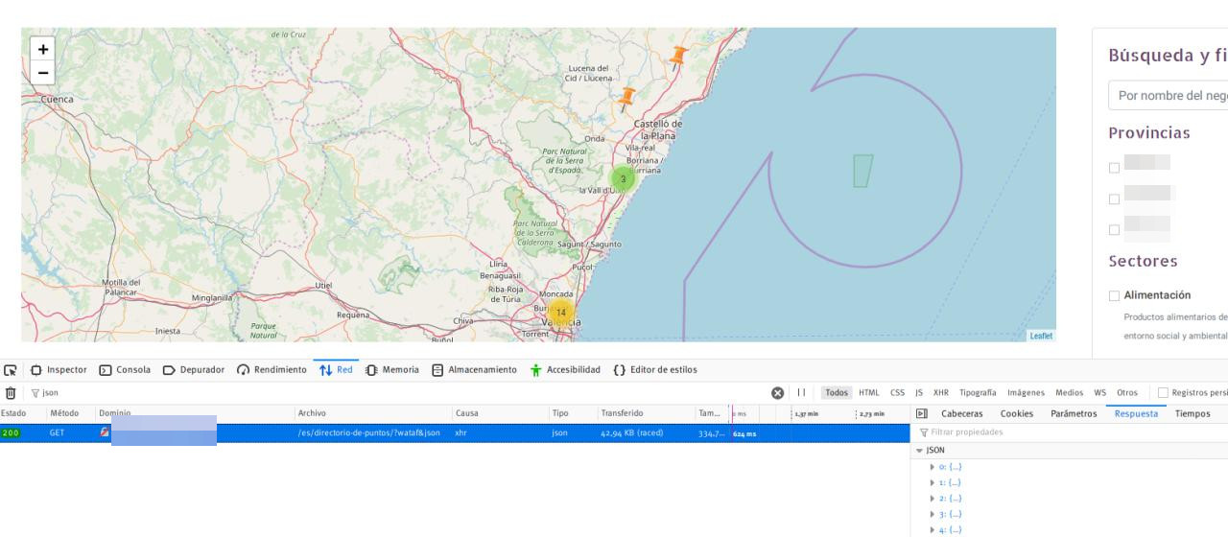1228x537 pixels.
Task: Click the orange pin marker near Castelló
Action: pos(627,96)
